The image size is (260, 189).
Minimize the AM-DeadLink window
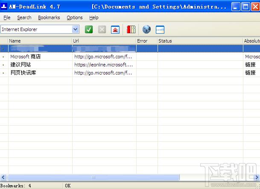pos(236,7)
